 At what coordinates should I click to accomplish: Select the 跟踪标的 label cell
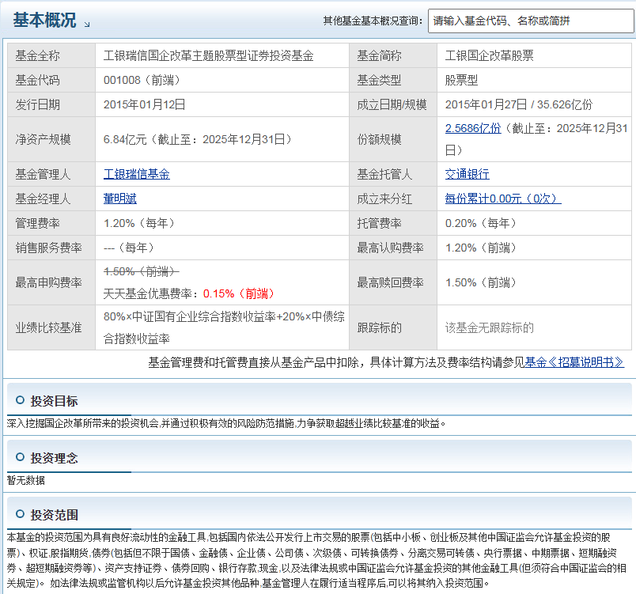pos(393,327)
